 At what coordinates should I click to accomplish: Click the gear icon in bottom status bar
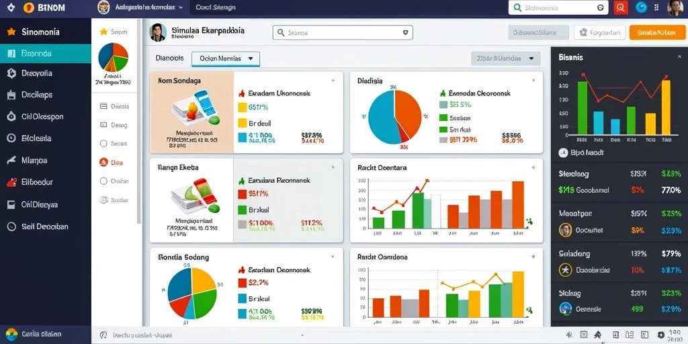[x=660, y=335]
